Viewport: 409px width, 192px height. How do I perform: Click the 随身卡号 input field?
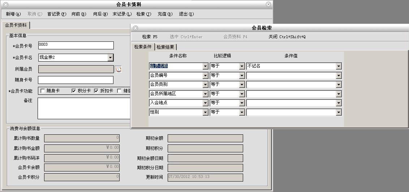tap(76, 80)
